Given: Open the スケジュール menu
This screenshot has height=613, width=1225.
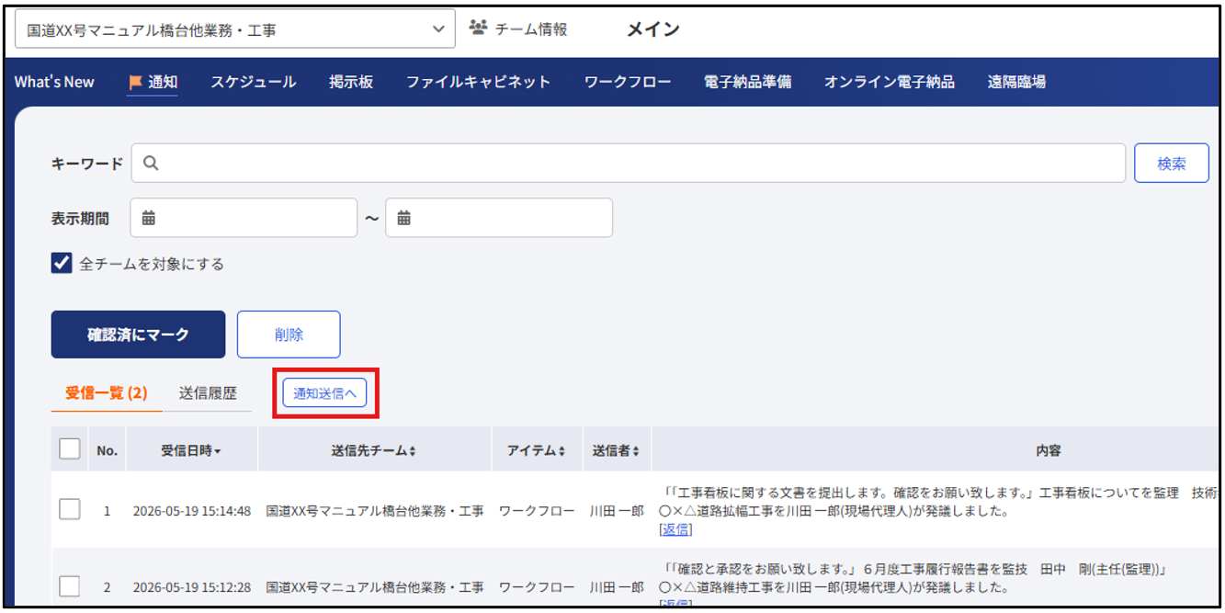Looking at the screenshot, I should (x=254, y=82).
